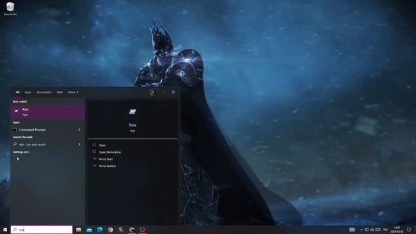The height and width of the screenshot is (234, 416).
Task: Open the red circular app on the taskbar
Action: (142, 229)
